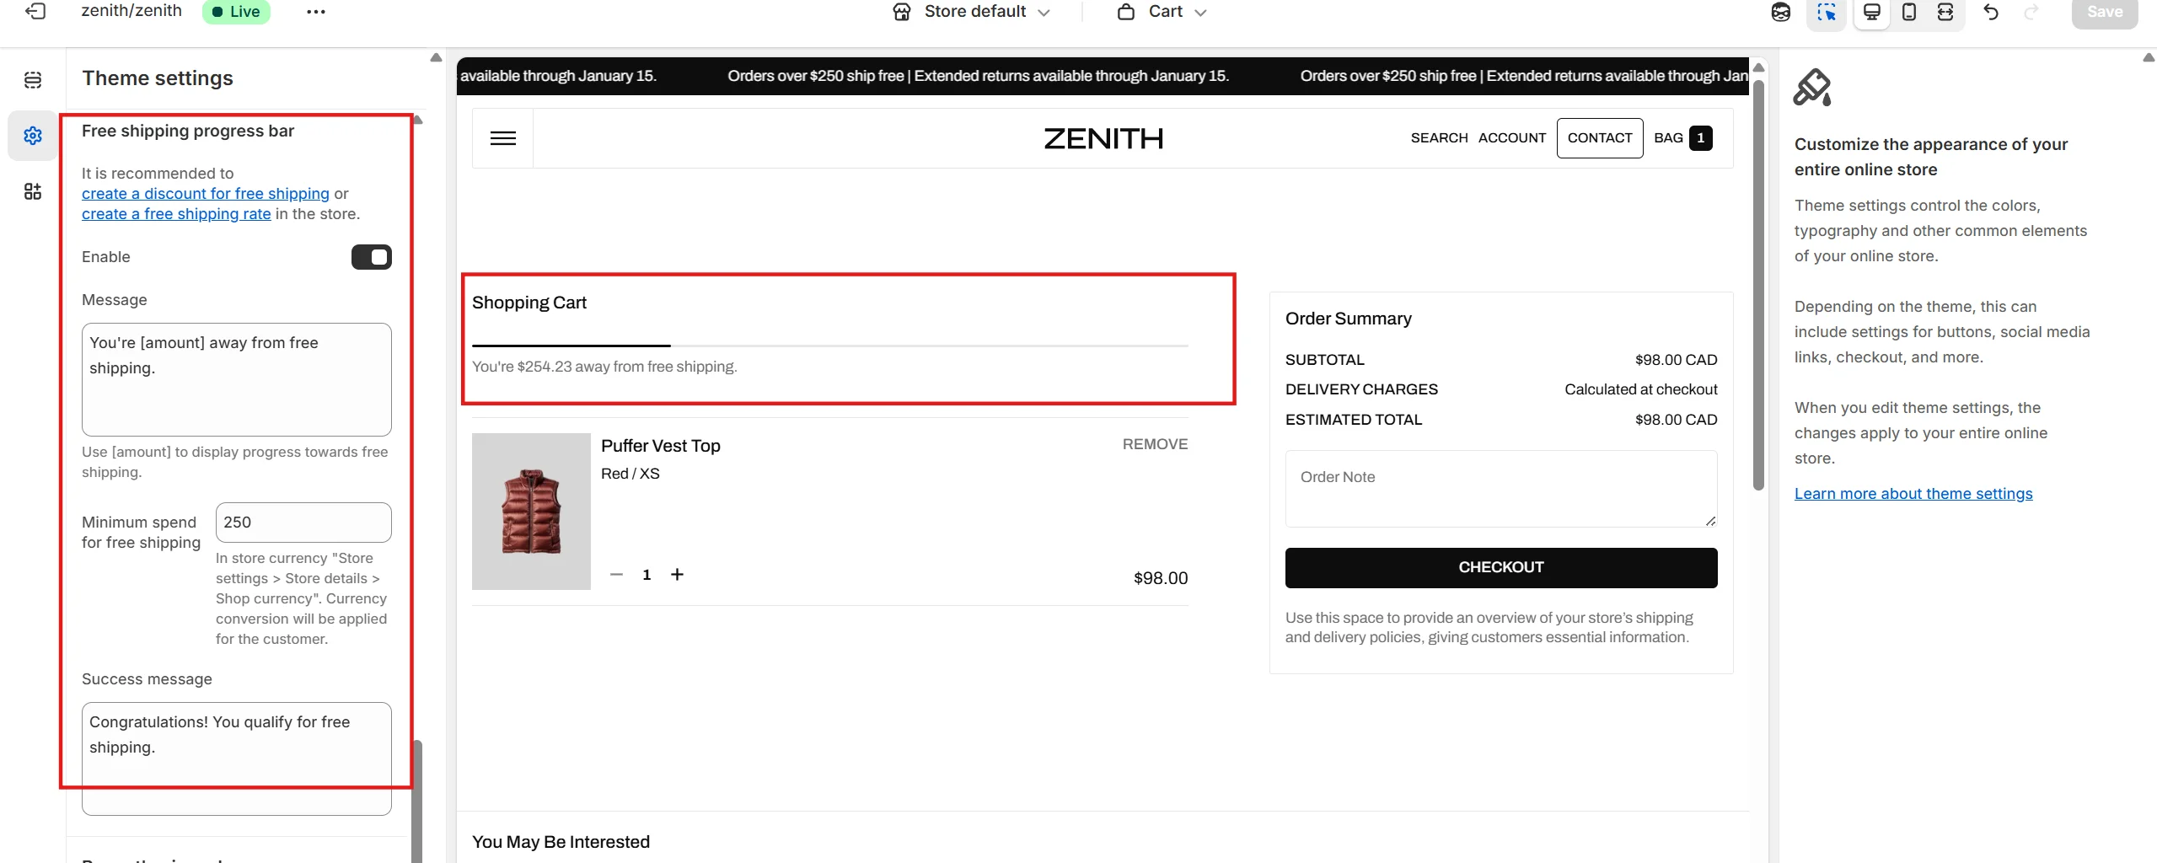Open the three-dots more actions menu
Screen dimensions: 2157x863
tap(316, 13)
